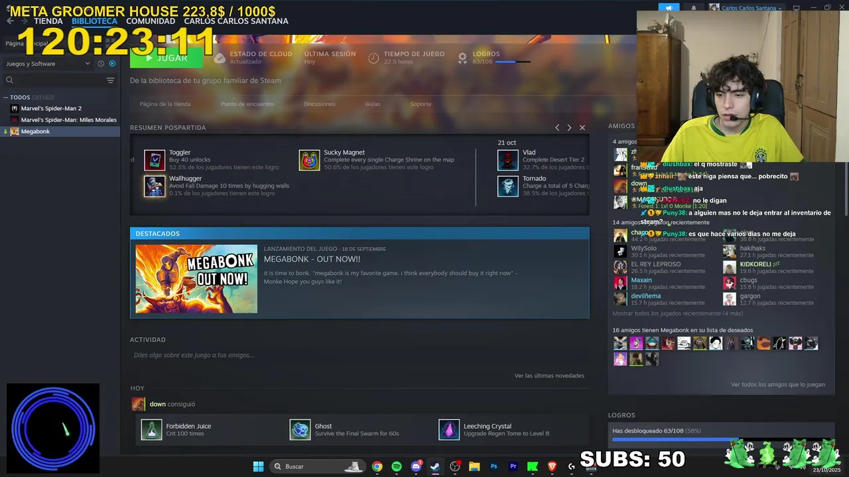This screenshot has width=849, height=477.
Task: Switch to the Soporte tab
Action: [421, 104]
